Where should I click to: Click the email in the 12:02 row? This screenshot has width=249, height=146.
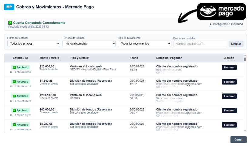pyautogui.click(x=179, y=84)
